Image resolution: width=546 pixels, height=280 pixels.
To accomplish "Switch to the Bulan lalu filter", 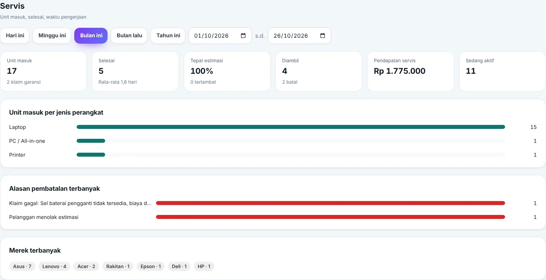I will [129, 36].
